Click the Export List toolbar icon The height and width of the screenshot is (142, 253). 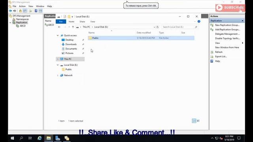click(30, 11)
